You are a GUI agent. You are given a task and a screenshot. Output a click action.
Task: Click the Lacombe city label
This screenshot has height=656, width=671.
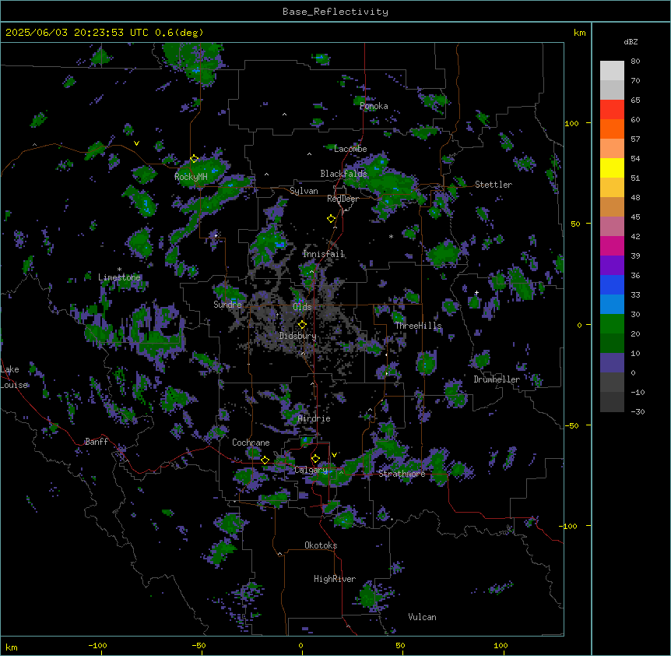click(350, 149)
